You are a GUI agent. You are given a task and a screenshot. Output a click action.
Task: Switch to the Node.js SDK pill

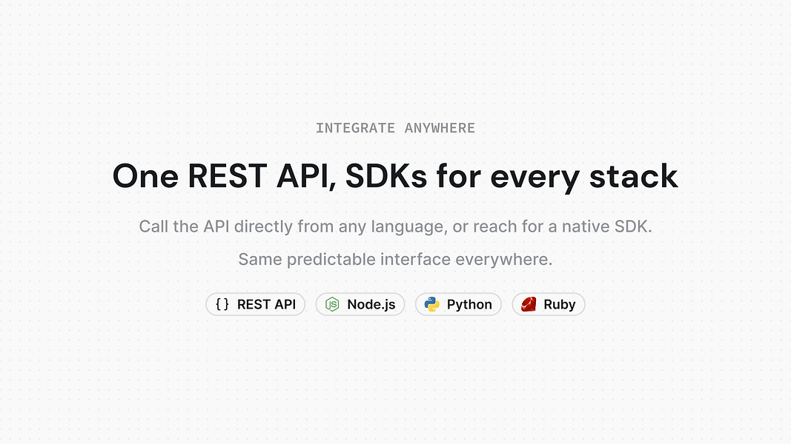(360, 304)
